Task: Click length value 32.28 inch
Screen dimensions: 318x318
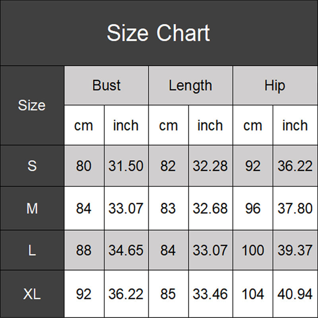Action: [210, 166]
